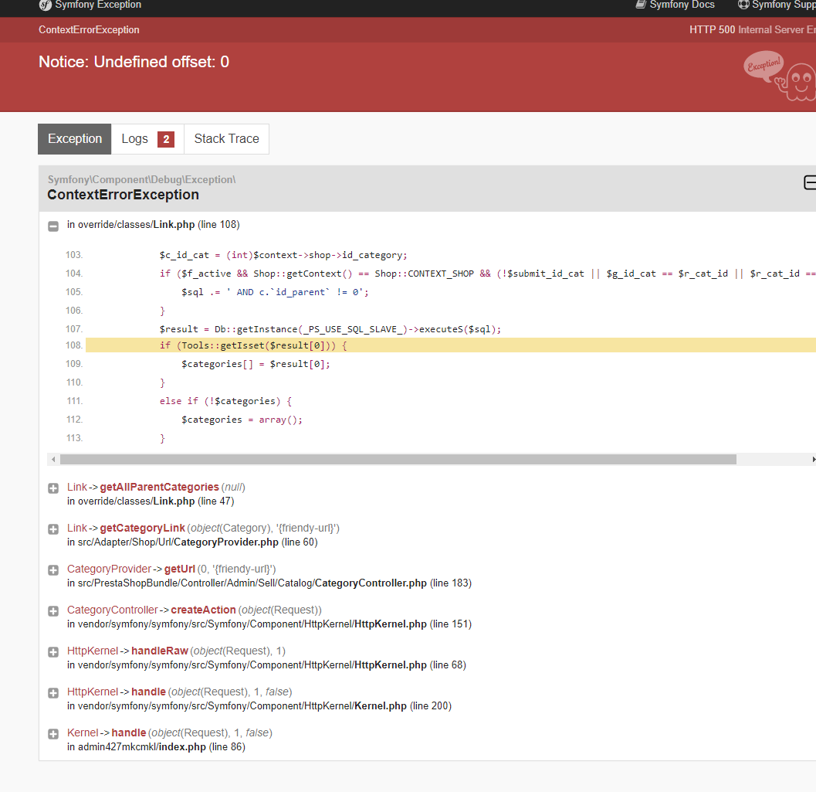816x792 pixels.
Task: Click 'in override/classes/Link.php (line 108)' text
Action: [x=154, y=224]
